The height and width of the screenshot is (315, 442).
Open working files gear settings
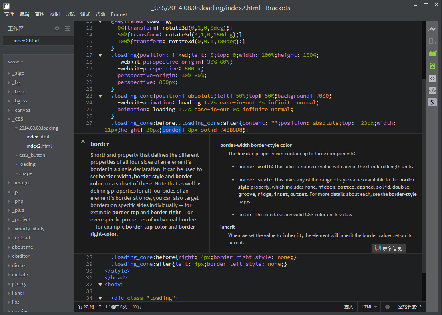(57, 28)
